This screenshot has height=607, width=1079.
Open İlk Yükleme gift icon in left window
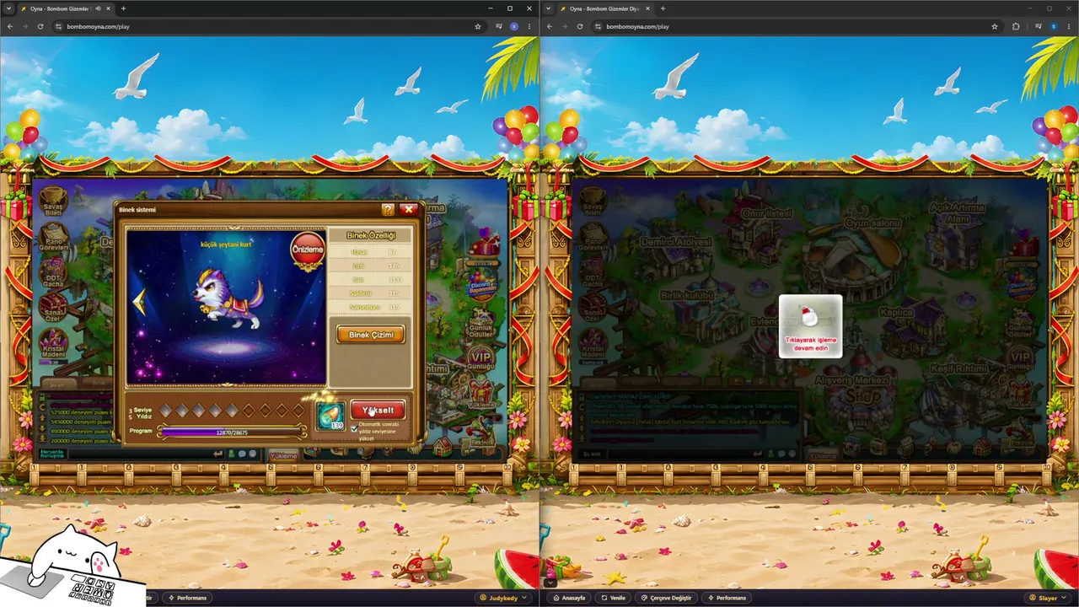(482, 395)
